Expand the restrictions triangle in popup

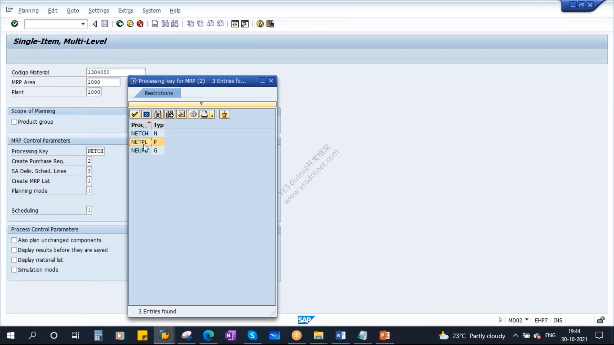point(201,103)
